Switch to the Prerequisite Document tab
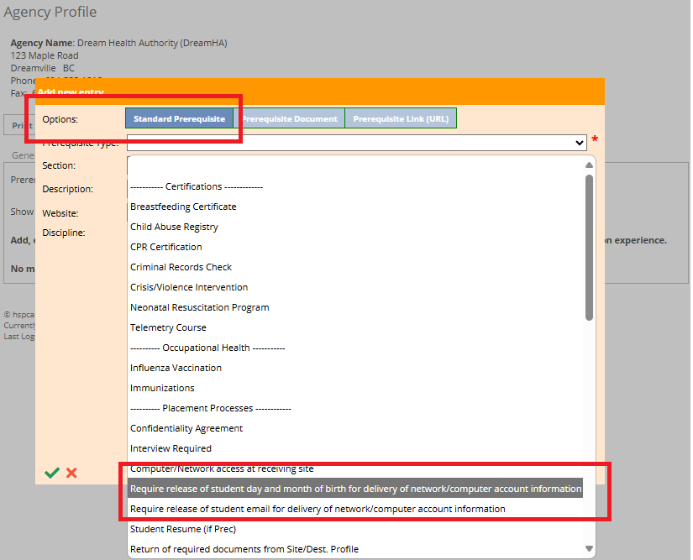This screenshot has width=693, height=560. tap(289, 118)
